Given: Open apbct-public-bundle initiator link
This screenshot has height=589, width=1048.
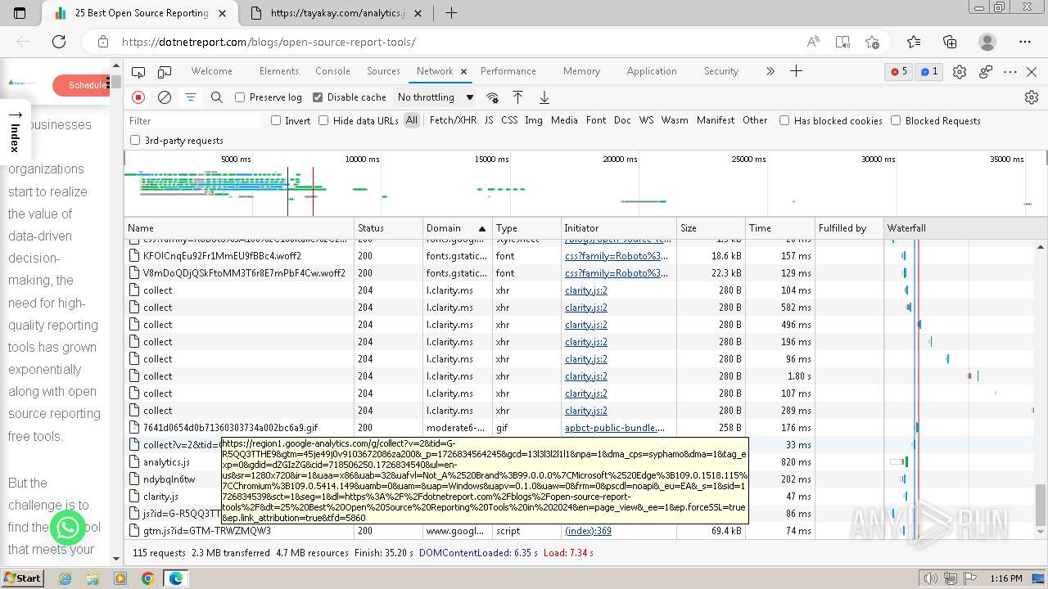Looking at the screenshot, I should [615, 428].
